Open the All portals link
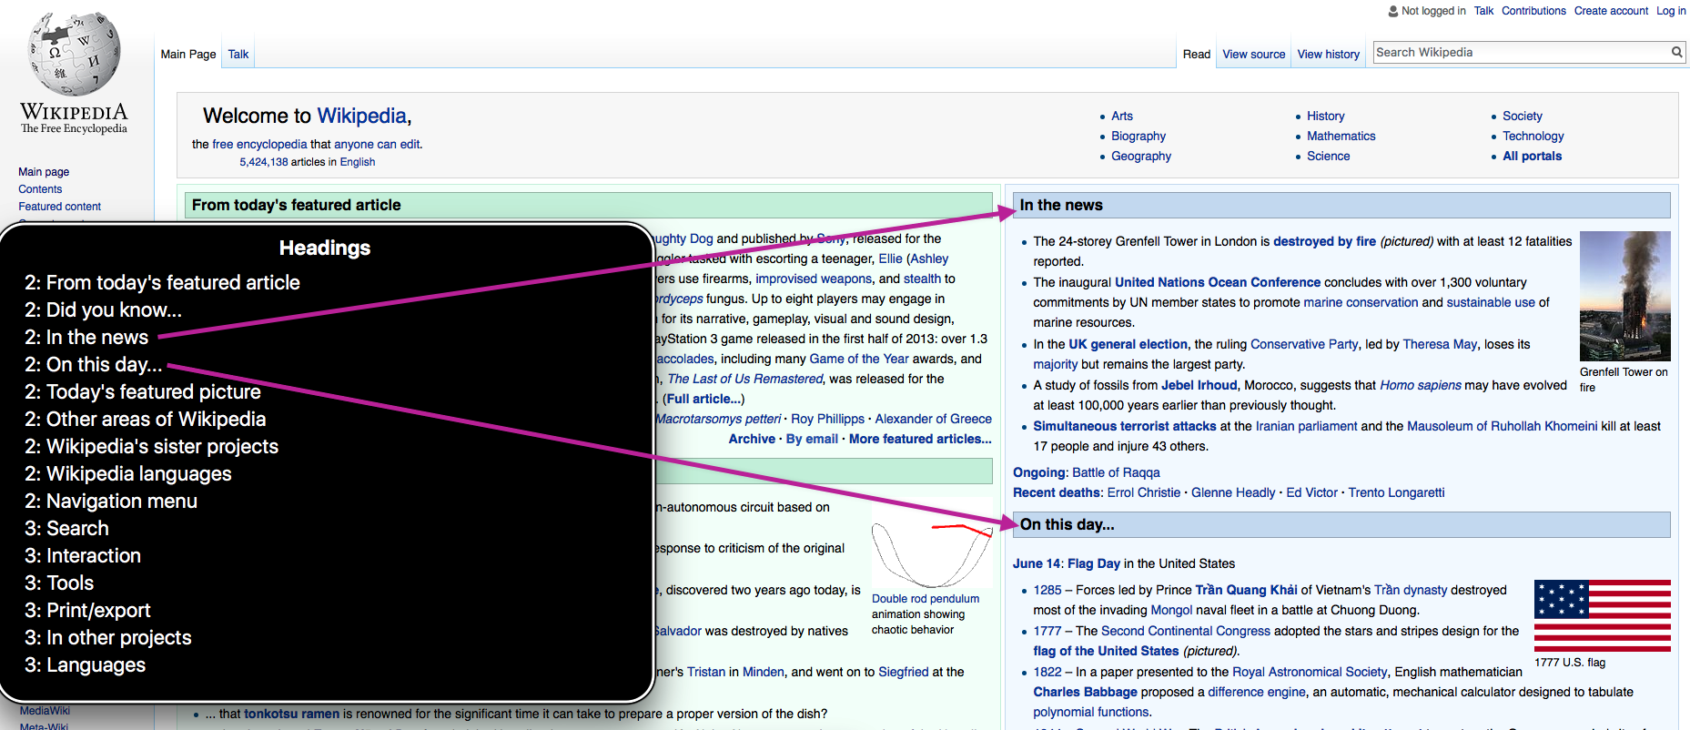 point(1532,157)
